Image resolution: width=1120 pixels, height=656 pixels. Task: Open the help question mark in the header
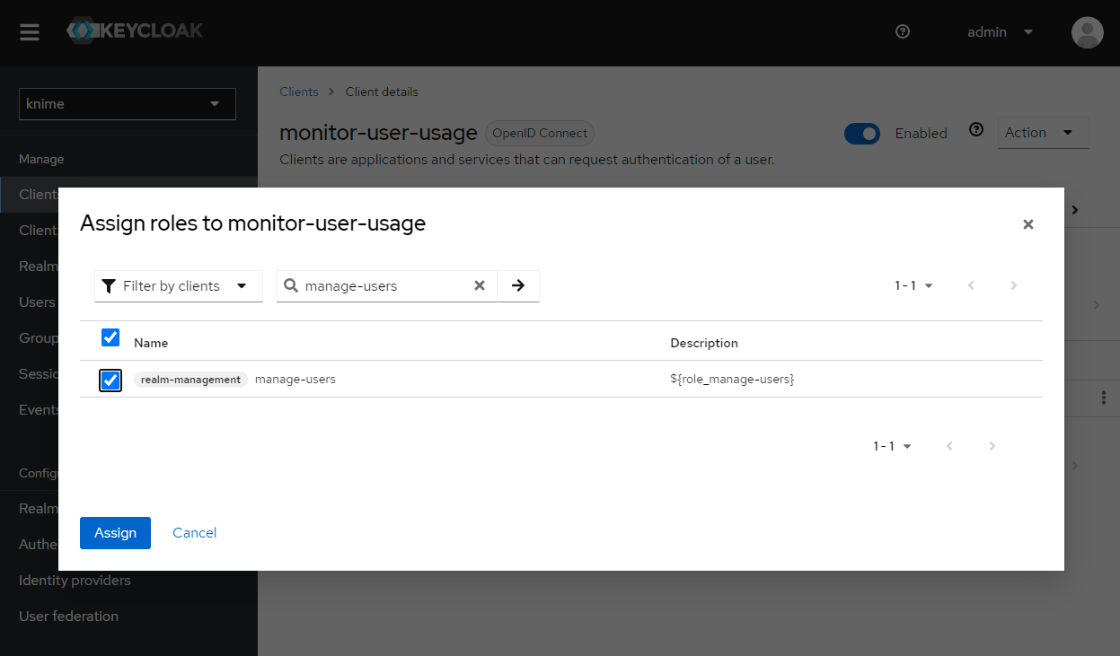[903, 31]
